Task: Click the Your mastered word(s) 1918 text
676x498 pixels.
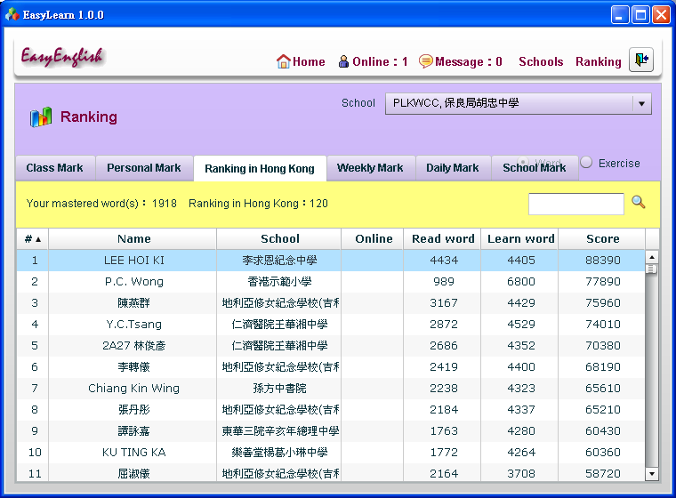Action: tap(101, 204)
